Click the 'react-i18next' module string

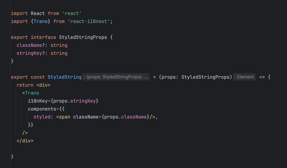[x=89, y=22]
